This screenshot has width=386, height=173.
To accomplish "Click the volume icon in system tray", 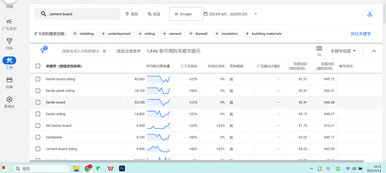I will (x=354, y=168).
